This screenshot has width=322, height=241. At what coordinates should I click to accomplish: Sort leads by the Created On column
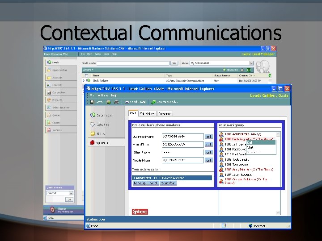246,75
